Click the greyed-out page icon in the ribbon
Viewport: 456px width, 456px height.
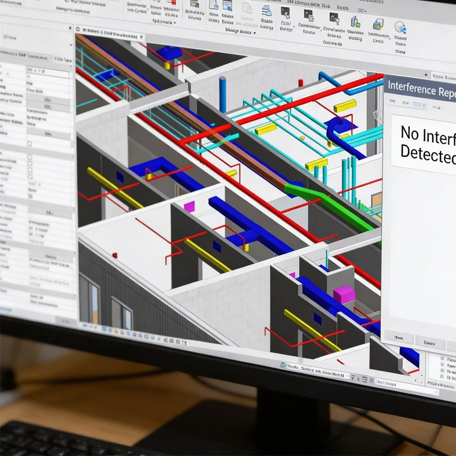click(247, 8)
